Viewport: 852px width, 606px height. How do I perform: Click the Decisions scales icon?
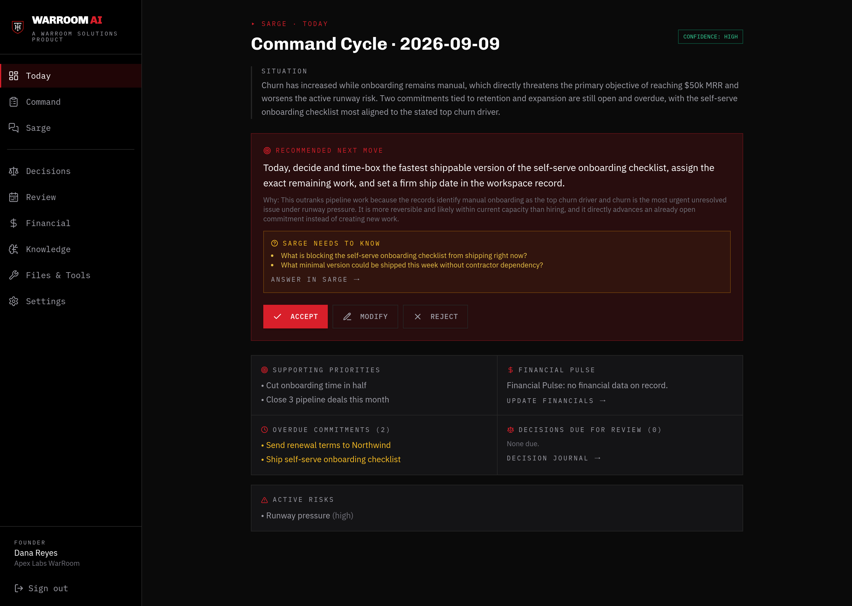13,171
